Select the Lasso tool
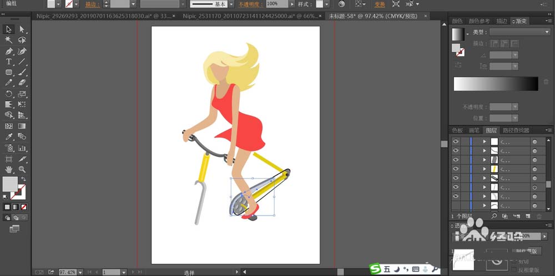The height and width of the screenshot is (276, 555). pos(22,40)
